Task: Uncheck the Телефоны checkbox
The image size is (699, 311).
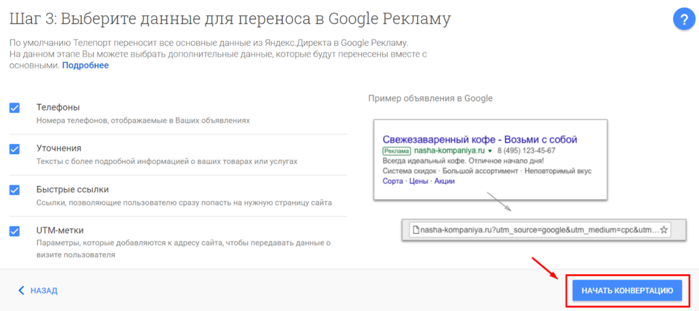Action: pyautogui.click(x=14, y=108)
